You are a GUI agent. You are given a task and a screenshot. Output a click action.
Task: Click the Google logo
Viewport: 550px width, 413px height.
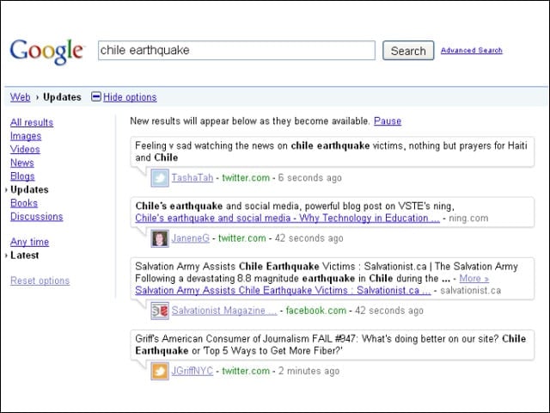46,52
